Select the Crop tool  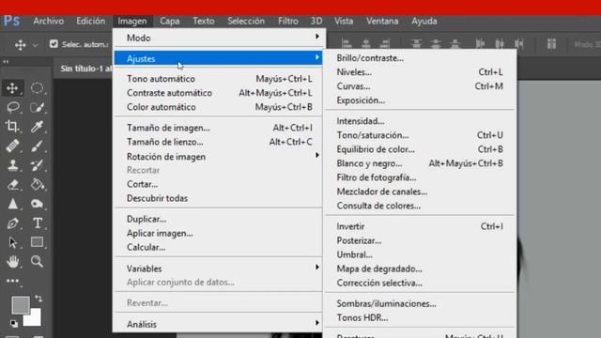coord(12,127)
